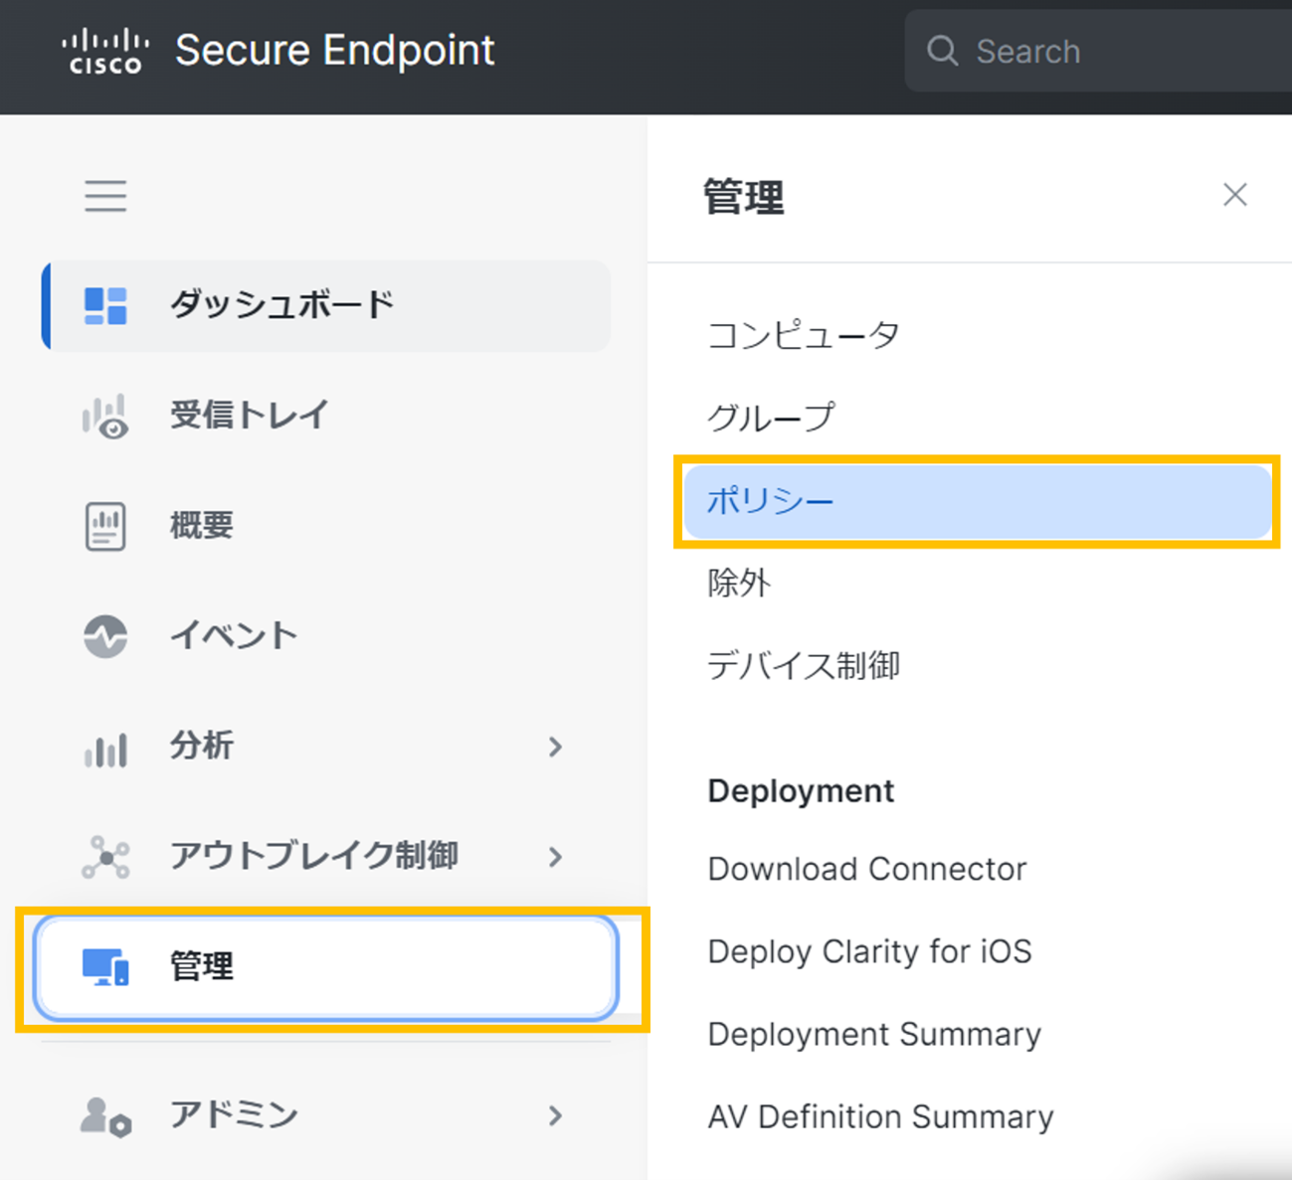Select ポリシー in the 管理 panel

(978, 501)
